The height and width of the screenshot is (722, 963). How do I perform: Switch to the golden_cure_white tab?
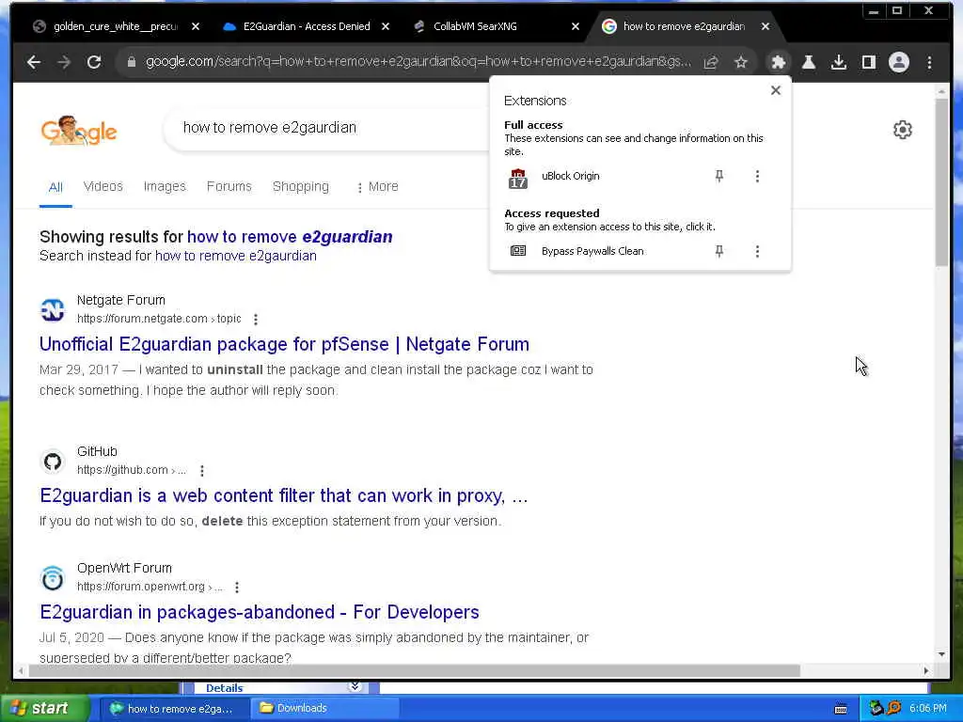116,26
